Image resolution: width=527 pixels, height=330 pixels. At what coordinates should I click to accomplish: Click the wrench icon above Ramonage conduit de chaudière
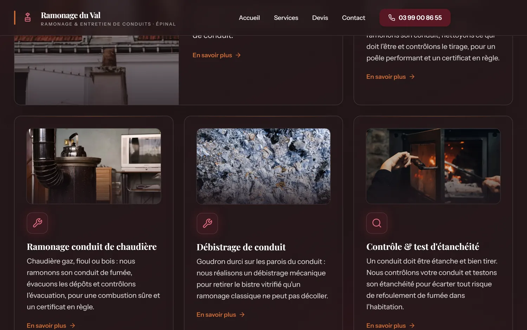(x=37, y=223)
